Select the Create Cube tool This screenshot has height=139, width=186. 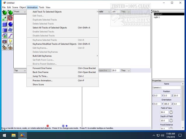[x=5, y=24]
